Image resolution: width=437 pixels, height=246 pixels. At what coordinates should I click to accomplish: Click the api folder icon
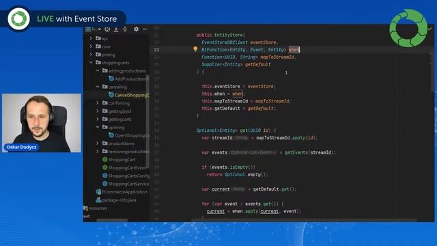[x=98, y=38]
